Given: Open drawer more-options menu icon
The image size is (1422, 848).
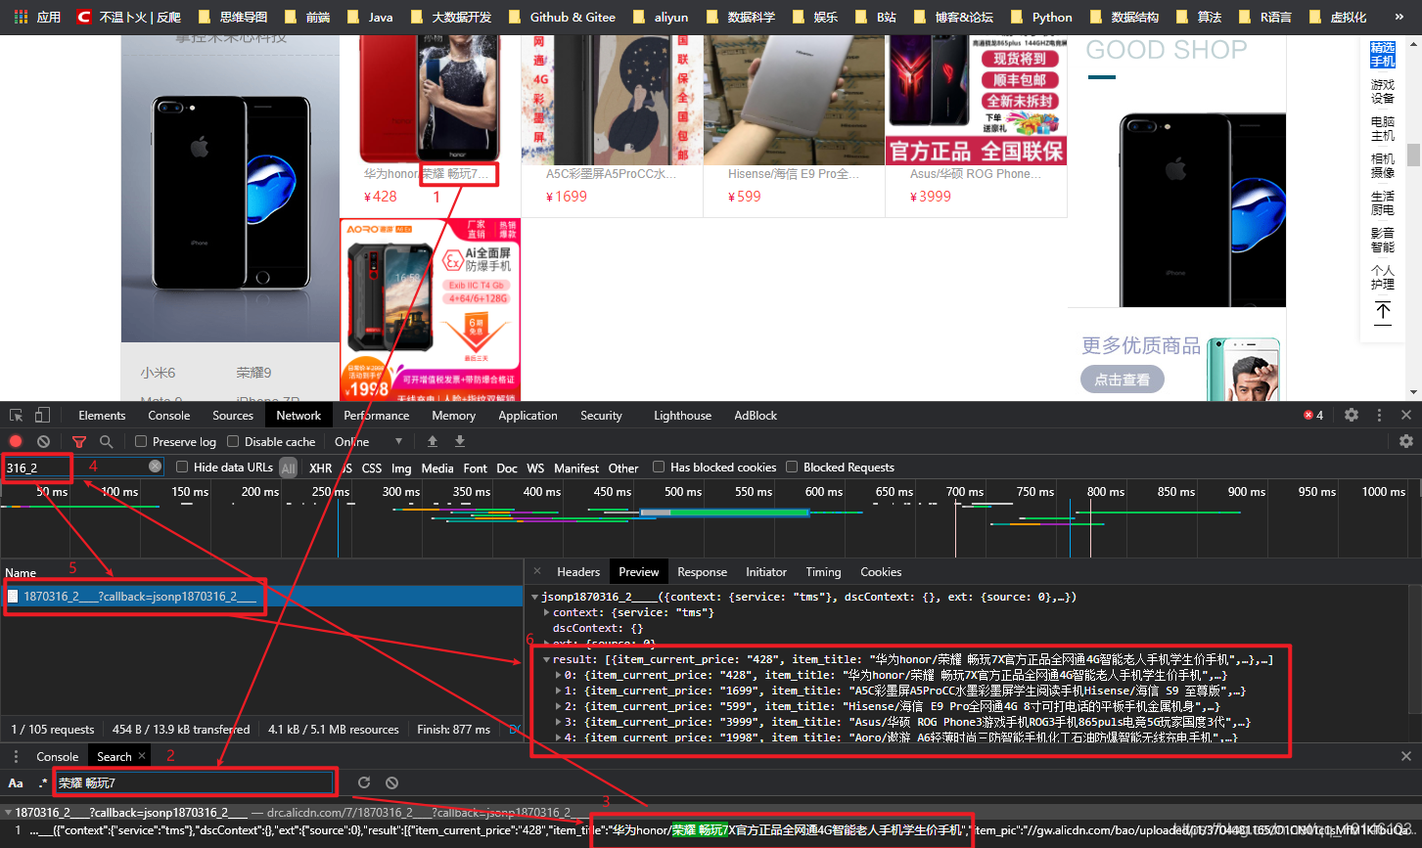Looking at the screenshot, I should [16, 756].
